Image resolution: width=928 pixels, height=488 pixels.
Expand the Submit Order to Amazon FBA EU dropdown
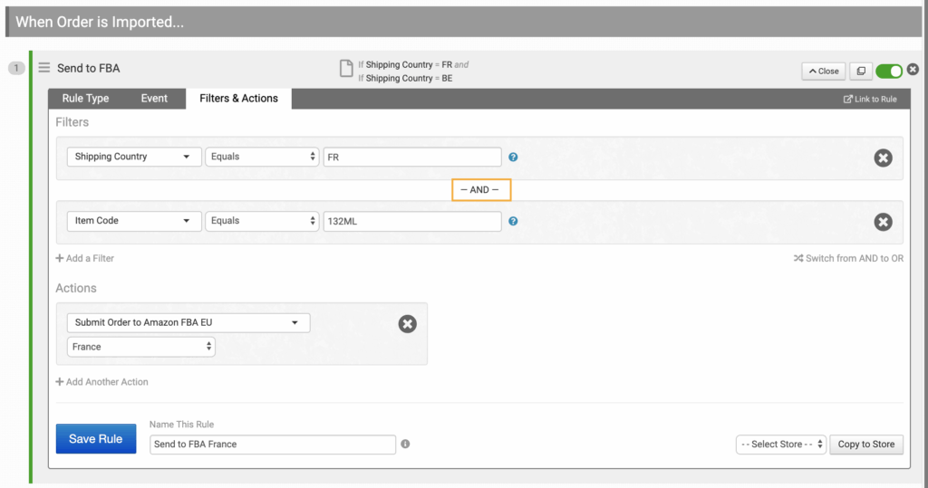pyautogui.click(x=188, y=322)
